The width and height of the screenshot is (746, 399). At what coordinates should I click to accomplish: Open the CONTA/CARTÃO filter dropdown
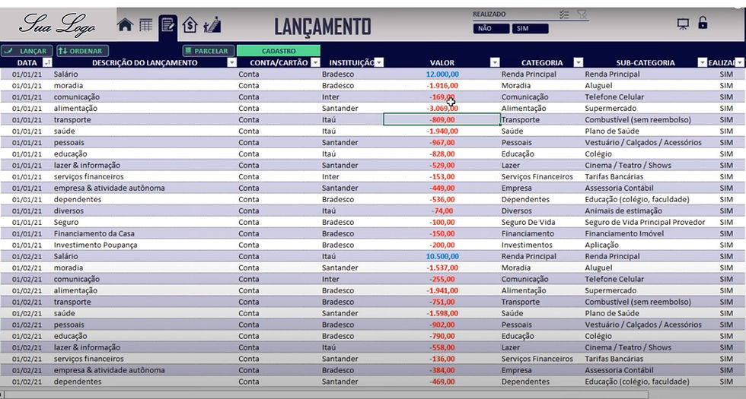tap(315, 62)
